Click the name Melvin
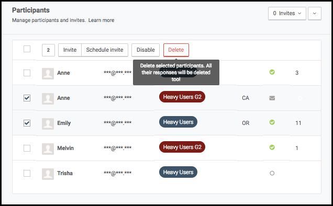The height and width of the screenshot is (206, 333). pos(65,148)
